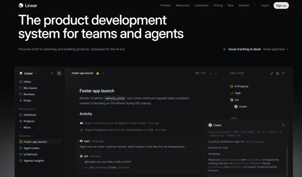Click the Log in link
The image size is (302, 177).
pyautogui.click(x=265, y=5)
